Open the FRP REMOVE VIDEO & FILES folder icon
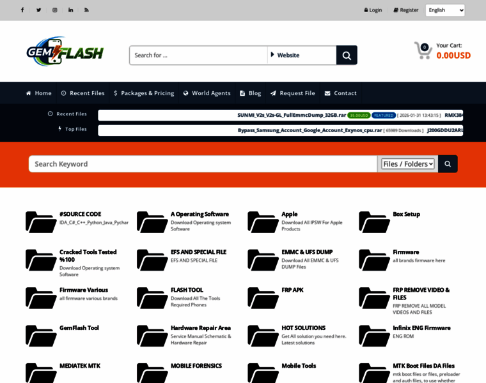The width and height of the screenshot is (486, 383). 374,298
